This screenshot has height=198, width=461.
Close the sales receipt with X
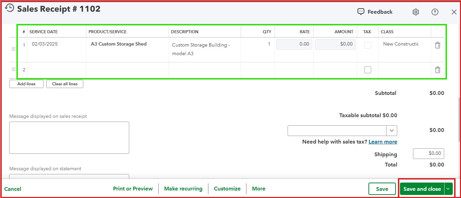click(454, 12)
